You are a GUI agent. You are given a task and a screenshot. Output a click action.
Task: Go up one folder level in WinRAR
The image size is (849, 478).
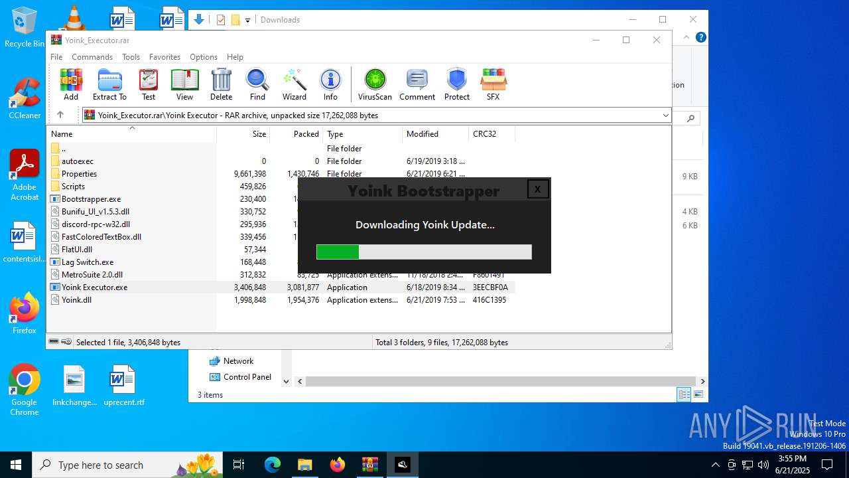click(x=60, y=115)
